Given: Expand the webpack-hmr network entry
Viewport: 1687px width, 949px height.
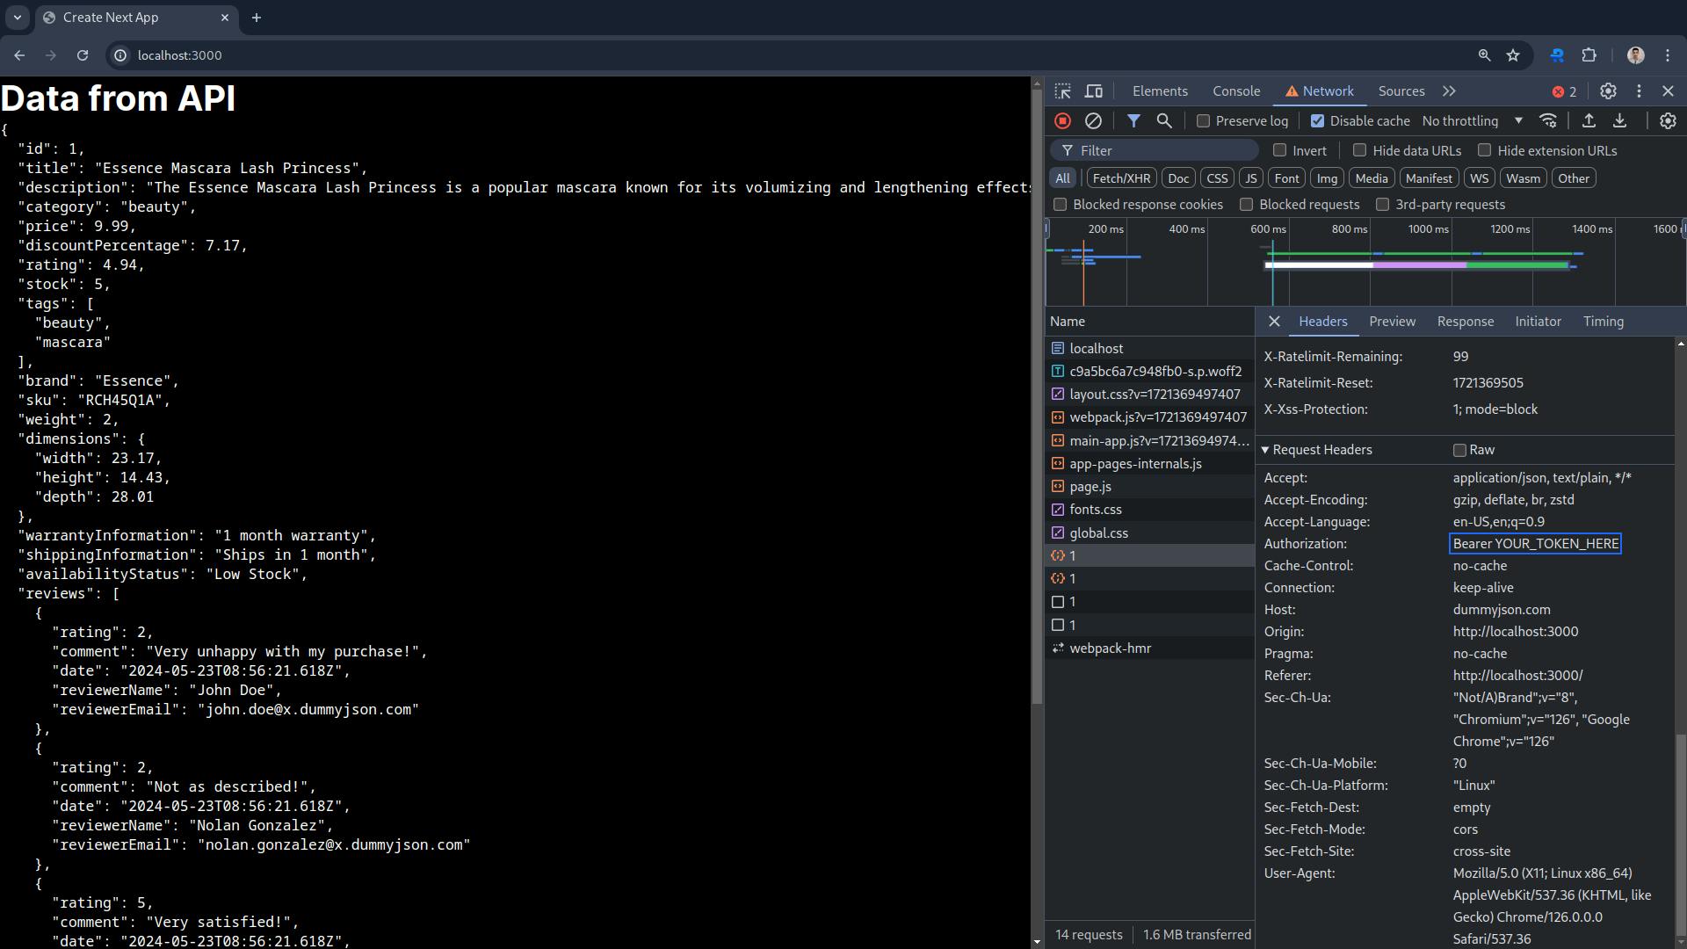Looking at the screenshot, I should click(1109, 648).
